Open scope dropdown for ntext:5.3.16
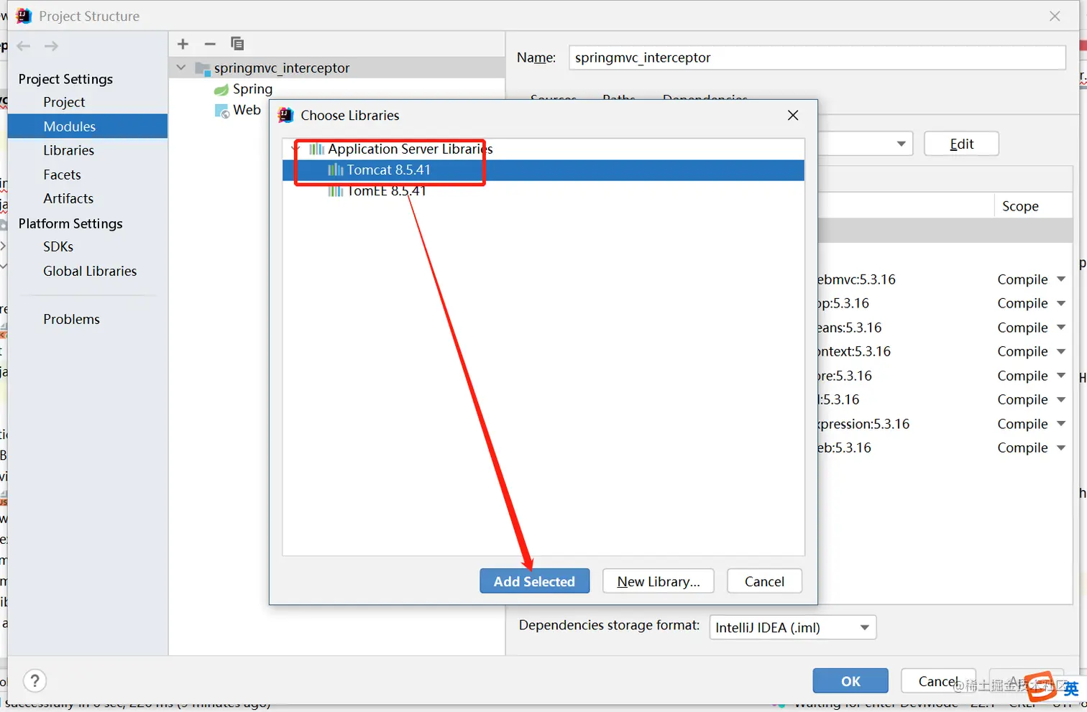 [x=1061, y=351]
